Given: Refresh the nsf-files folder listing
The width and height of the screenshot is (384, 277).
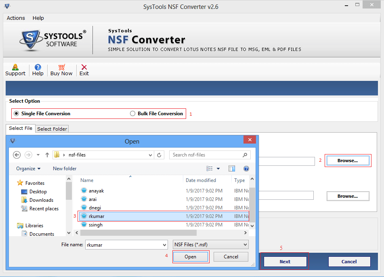Looking at the screenshot, I should (159, 155).
